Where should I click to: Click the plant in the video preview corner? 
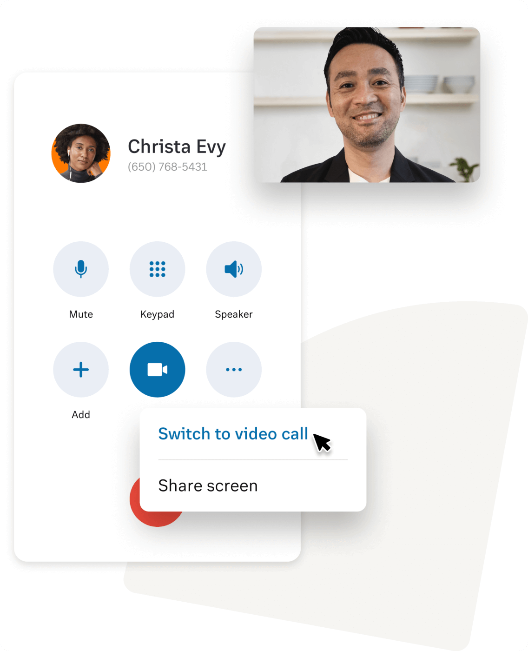tap(465, 168)
